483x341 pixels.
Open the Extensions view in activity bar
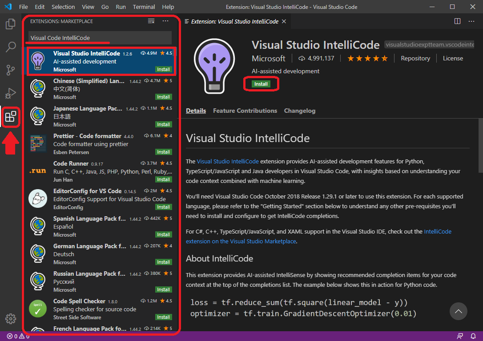(x=11, y=117)
